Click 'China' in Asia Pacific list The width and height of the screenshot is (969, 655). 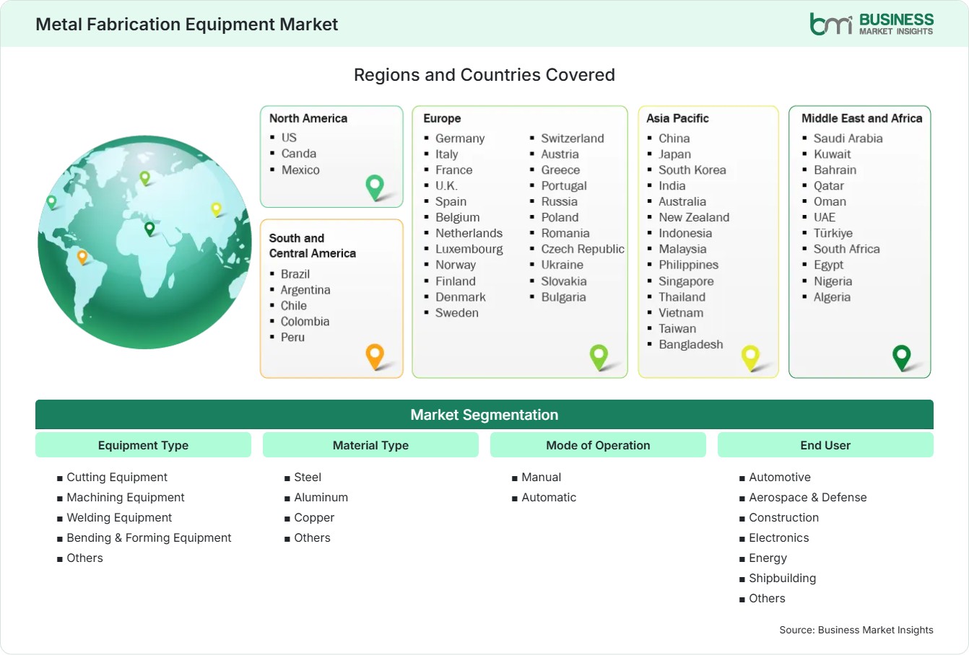coord(674,139)
